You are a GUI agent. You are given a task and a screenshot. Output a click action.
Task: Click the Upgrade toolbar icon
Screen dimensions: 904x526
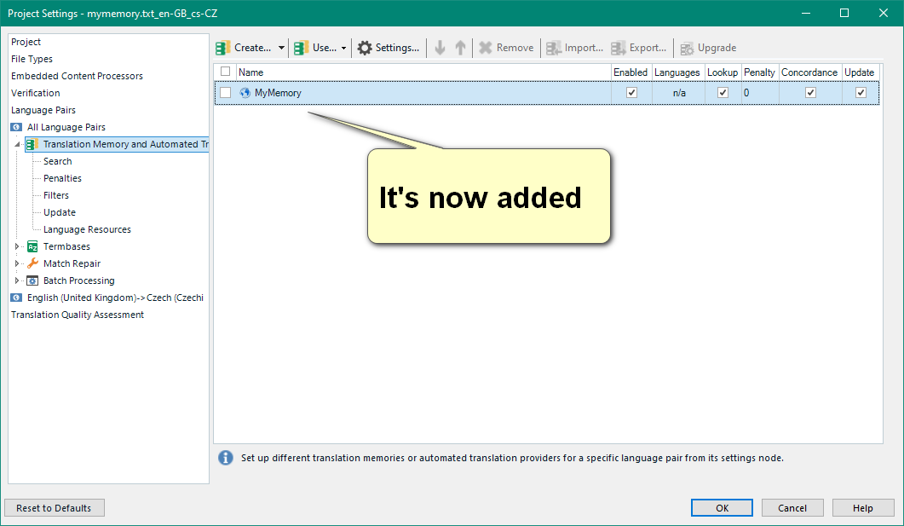pos(687,48)
